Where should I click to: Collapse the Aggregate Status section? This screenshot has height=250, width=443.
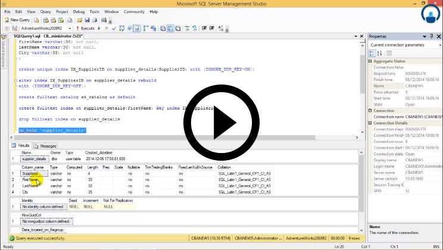pyautogui.click(x=370, y=61)
